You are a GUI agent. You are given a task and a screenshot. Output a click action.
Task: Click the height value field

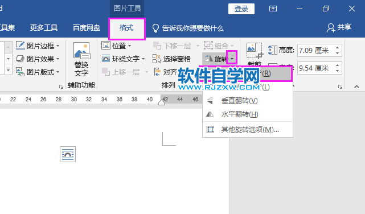[x=315, y=50]
